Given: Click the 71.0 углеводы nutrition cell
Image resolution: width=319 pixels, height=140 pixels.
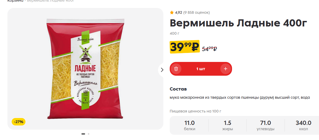Looking at the screenshot, I should 265,126.
